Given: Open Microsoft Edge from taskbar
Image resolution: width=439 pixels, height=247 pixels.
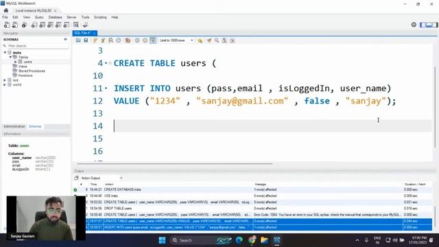Looking at the screenshot, I should point(239,240).
